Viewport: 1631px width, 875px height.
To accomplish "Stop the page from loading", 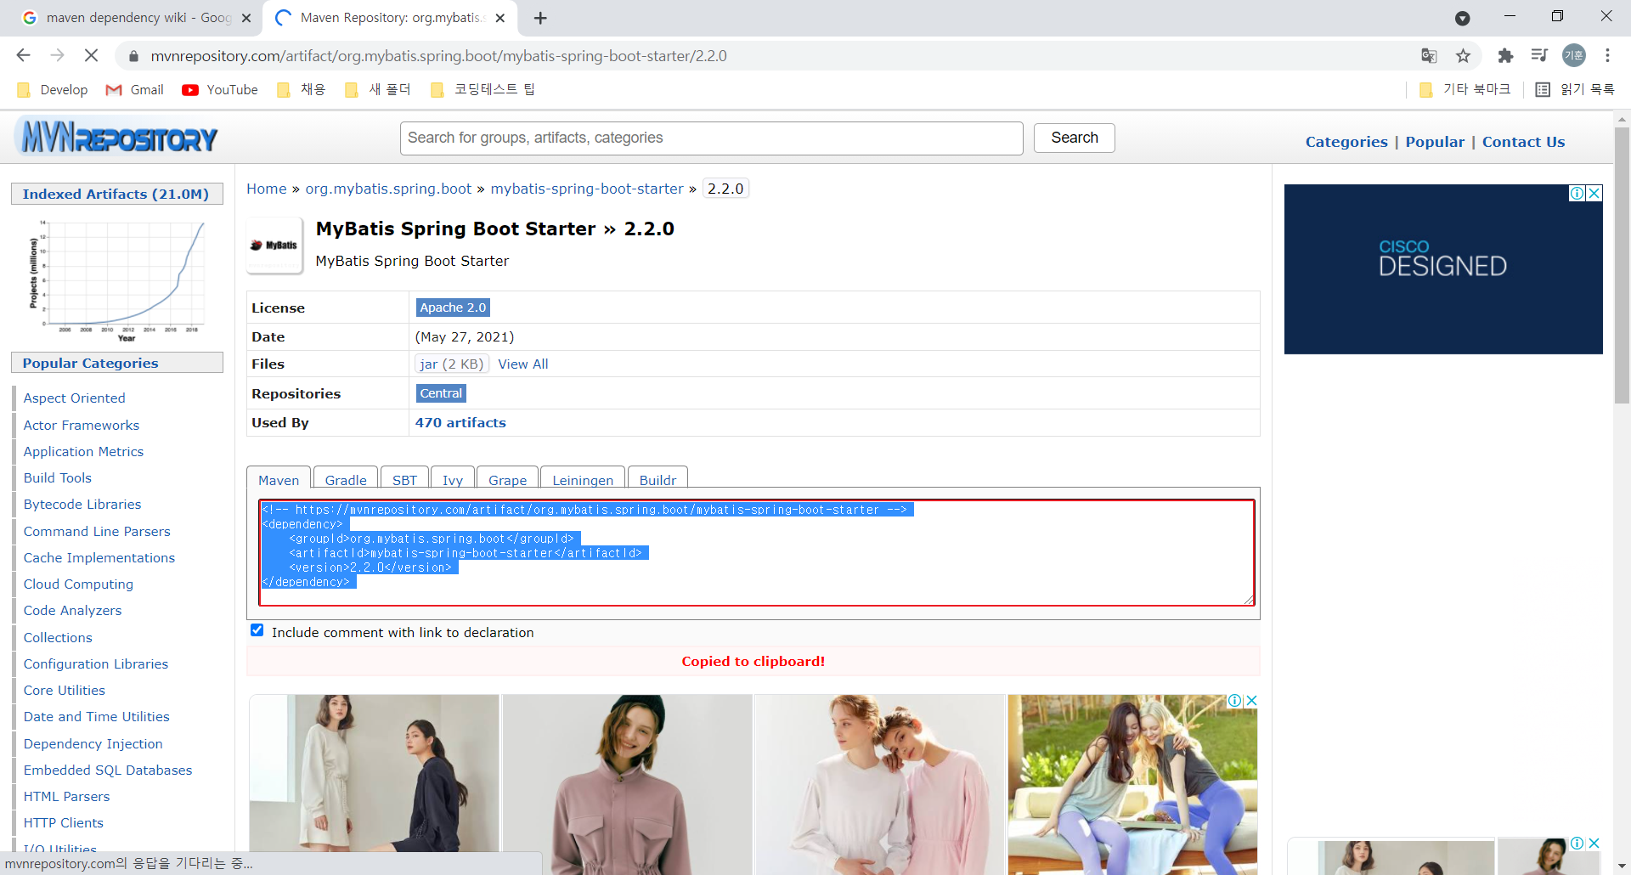I will tap(91, 55).
